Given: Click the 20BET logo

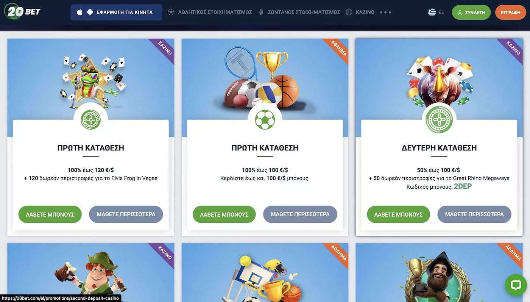Looking at the screenshot, I should pyautogui.click(x=22, y=11).
